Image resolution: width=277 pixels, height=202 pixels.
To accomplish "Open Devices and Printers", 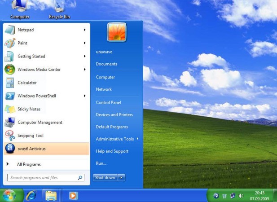I will pyautogui.click(x=114, y=115).
